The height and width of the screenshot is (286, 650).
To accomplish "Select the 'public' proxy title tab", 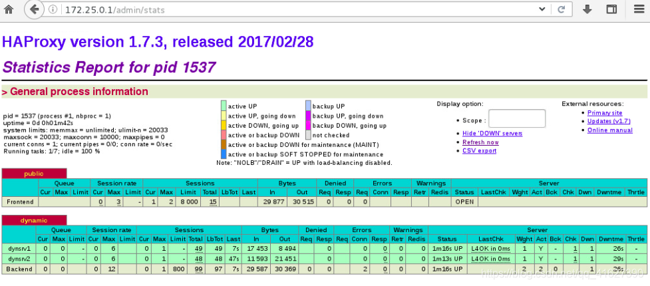I will [34, 174].
